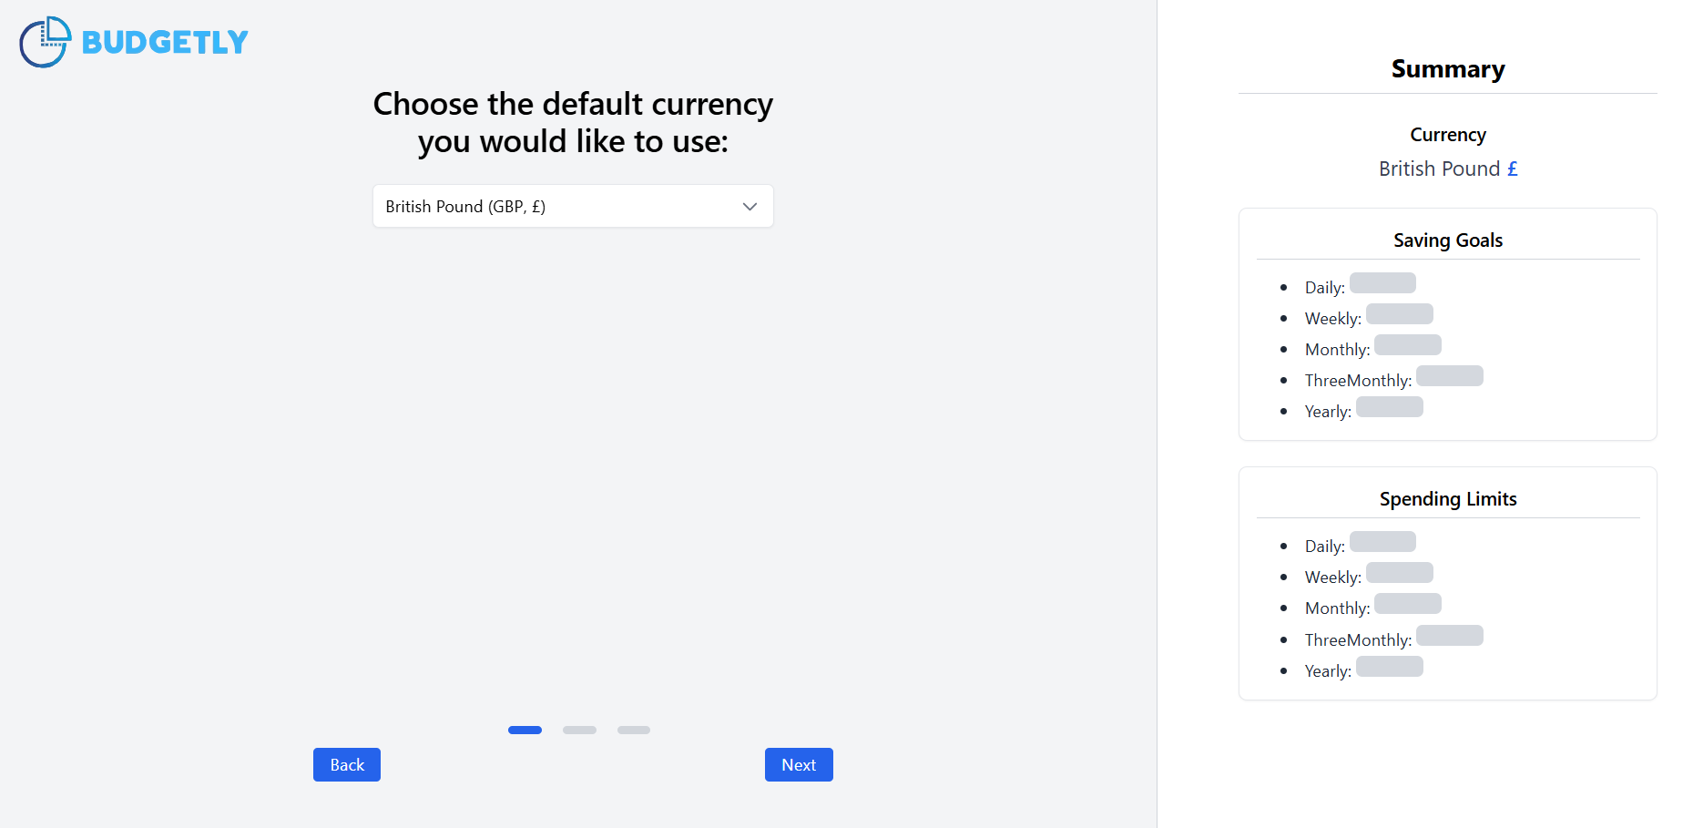
Task: Click Spending Limits Daily placeholder value
Action: coord(1382,542)
